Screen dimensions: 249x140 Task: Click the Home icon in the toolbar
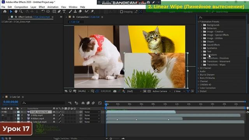5,11
